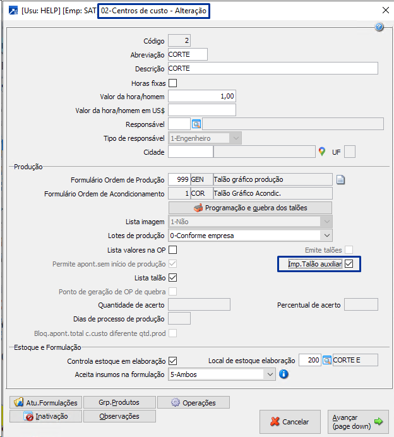Toggle Ponto de geração de OP de quebra checkbox
The height and width of the screenshot is (437, 394).
tap(173, 292)
